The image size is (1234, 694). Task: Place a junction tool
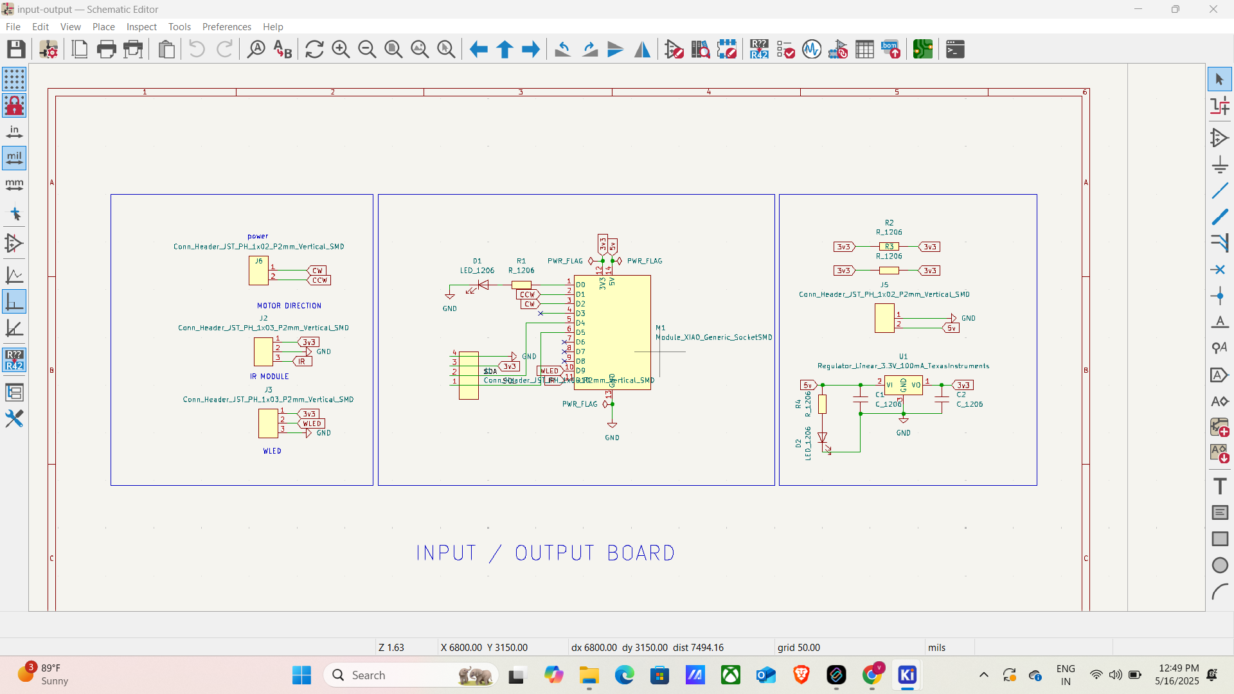coord(1220,296)
